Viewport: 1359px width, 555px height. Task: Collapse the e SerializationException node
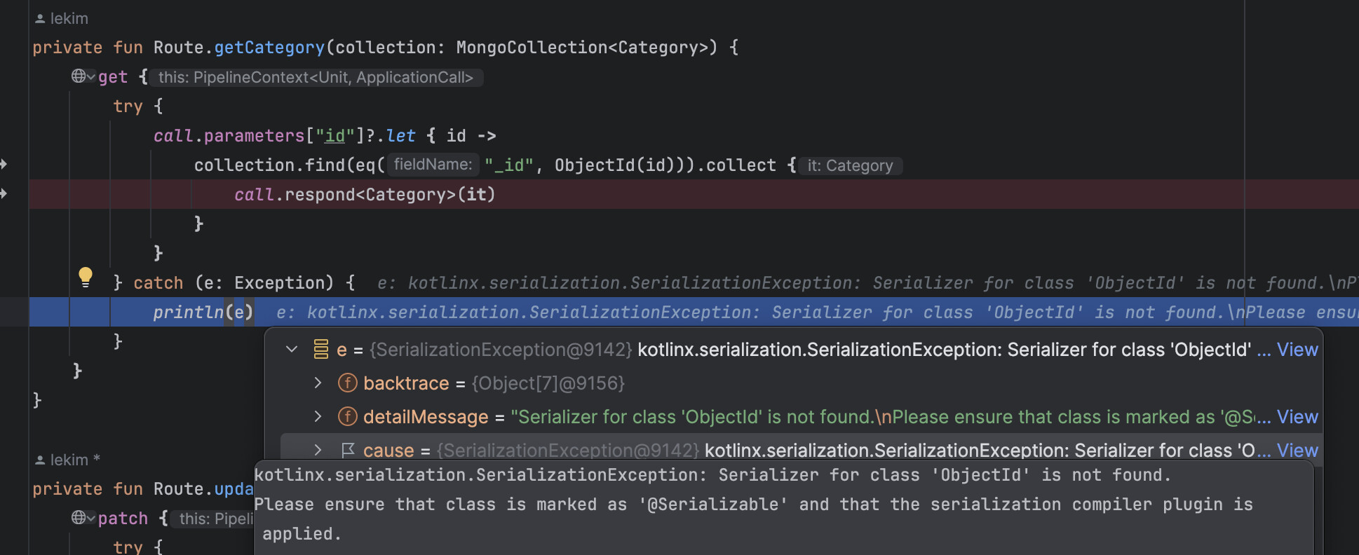click(x=292, y=349)
